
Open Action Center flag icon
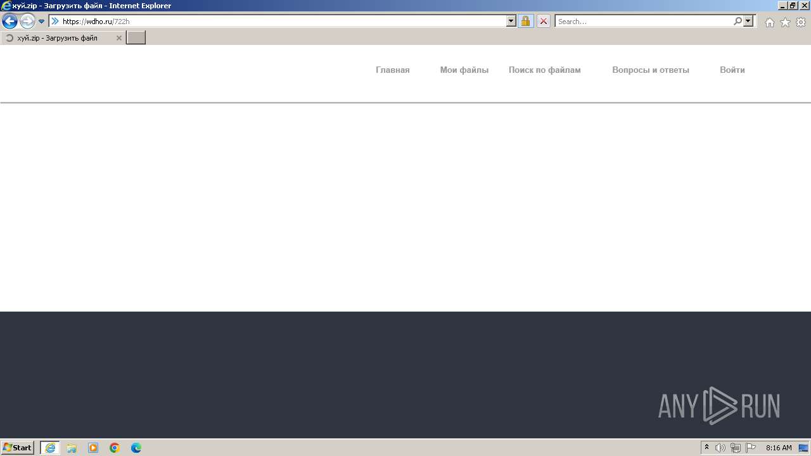[x=751, y=448]
